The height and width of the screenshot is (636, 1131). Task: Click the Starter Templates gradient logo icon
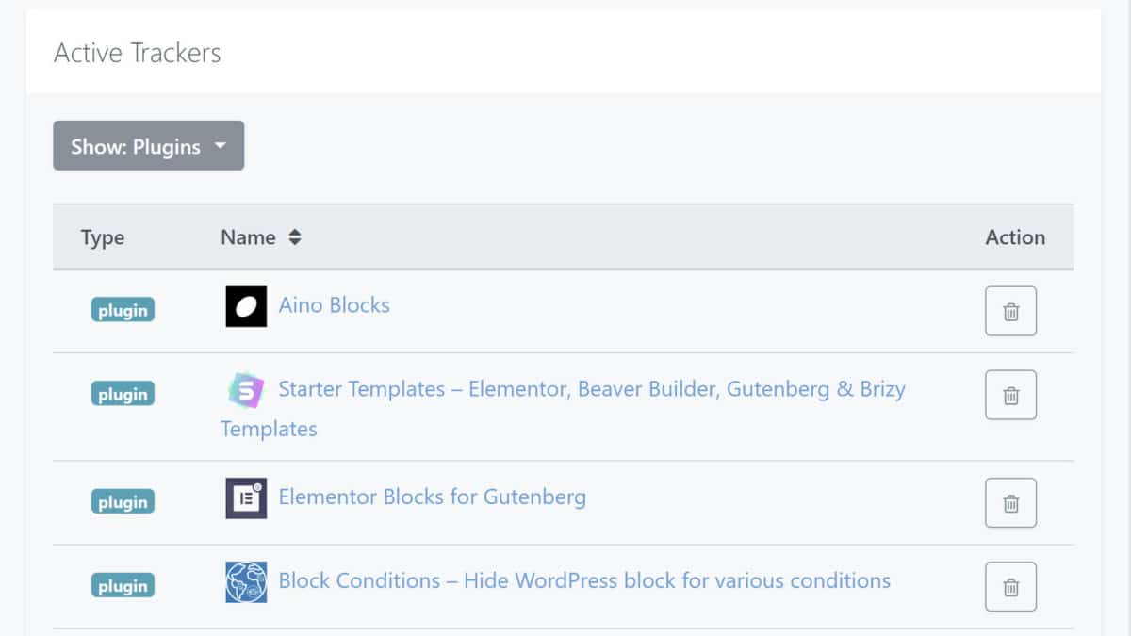click(x=244, y=389)
